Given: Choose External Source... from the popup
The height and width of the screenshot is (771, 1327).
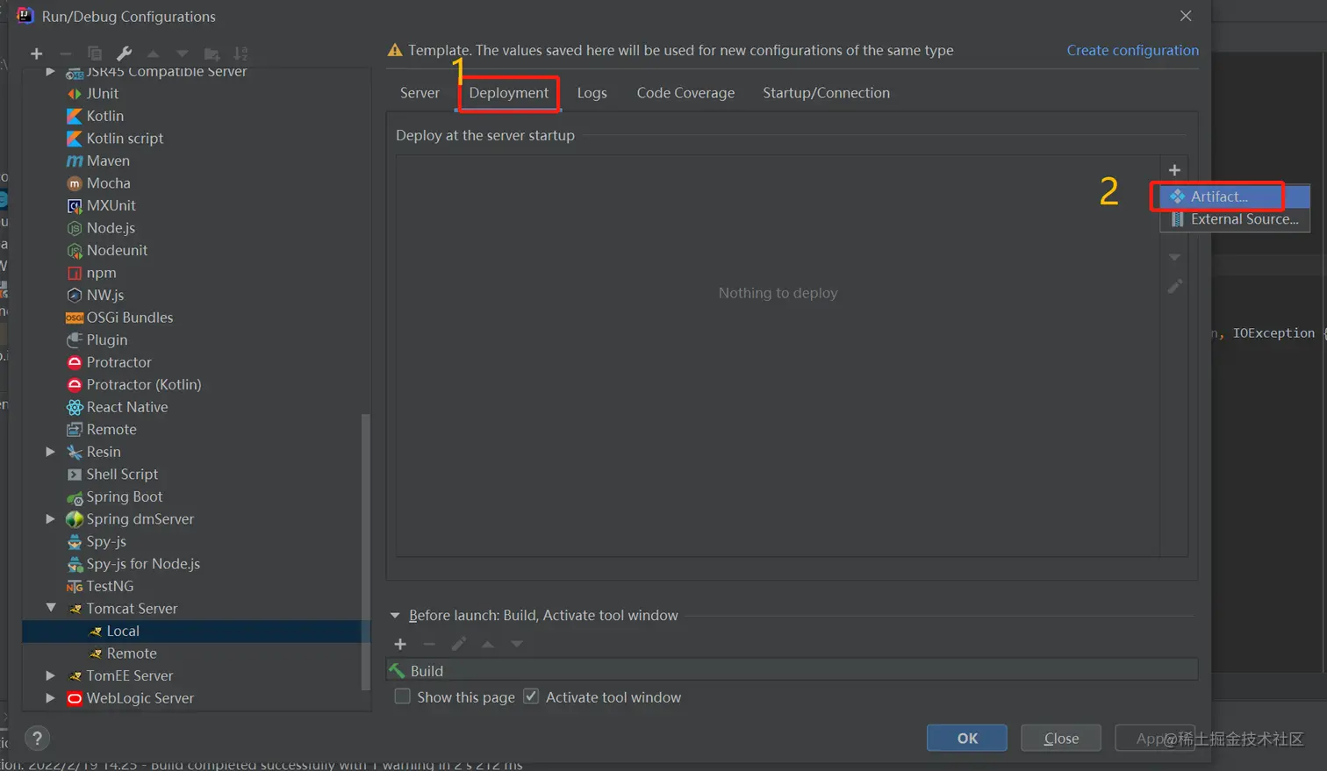Looking at the screenshot, I should [1235, 219].
